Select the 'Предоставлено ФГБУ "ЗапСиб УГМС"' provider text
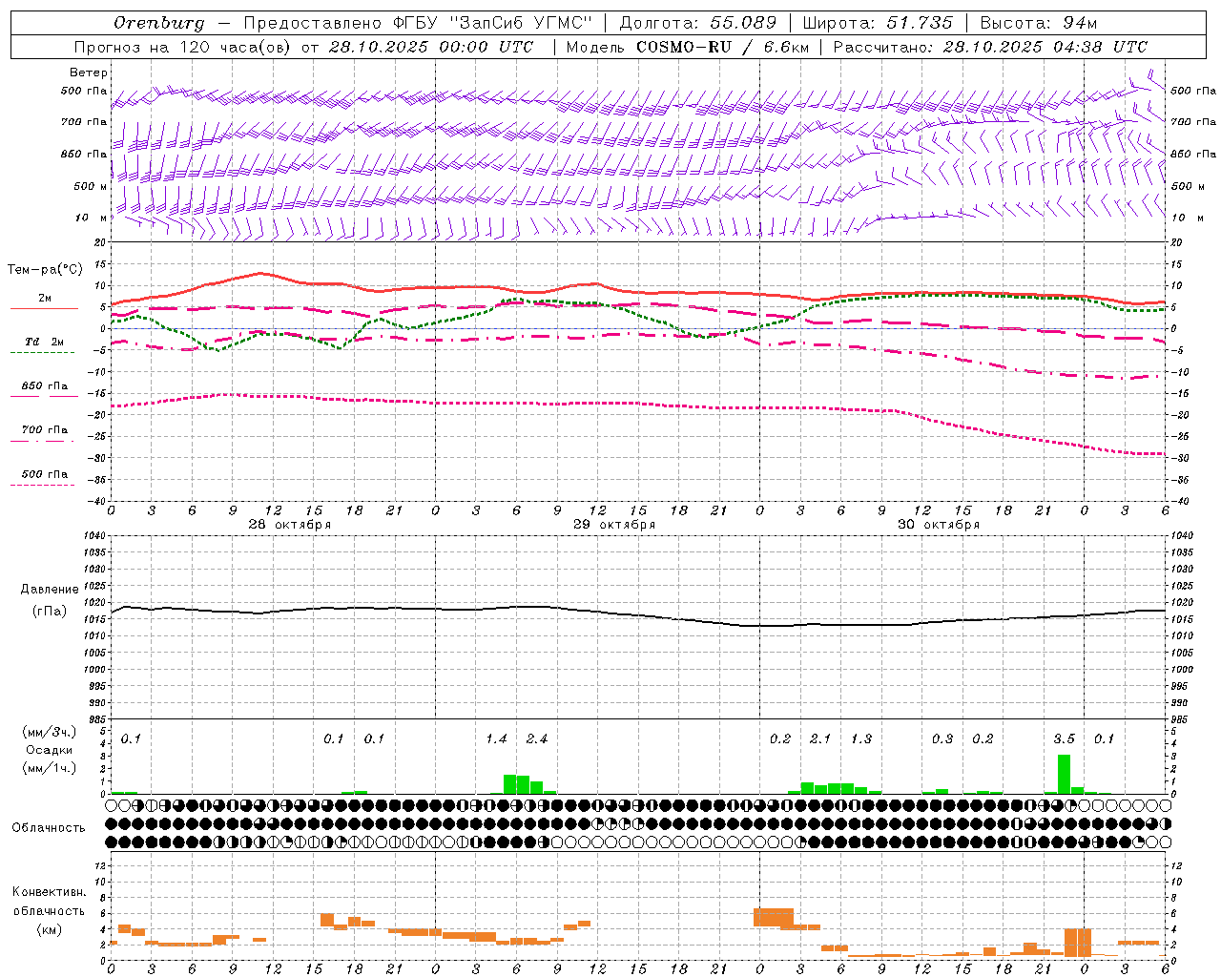 418,23
